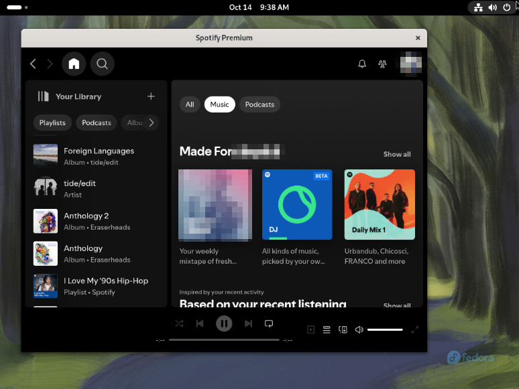Toggle repeat mode
The image size is (519, 389).
pos(269,323)
